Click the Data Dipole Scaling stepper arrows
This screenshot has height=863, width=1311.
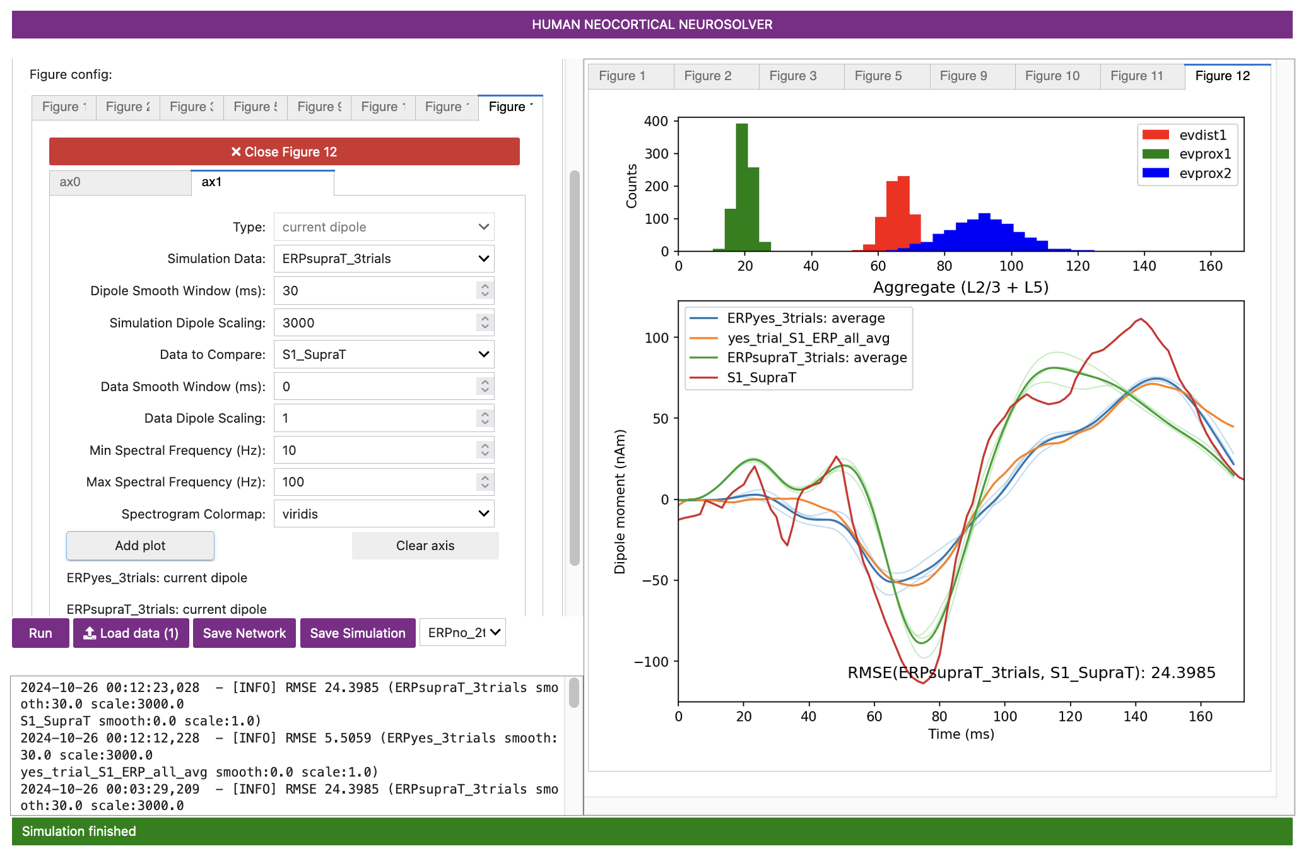coord(485,418)
